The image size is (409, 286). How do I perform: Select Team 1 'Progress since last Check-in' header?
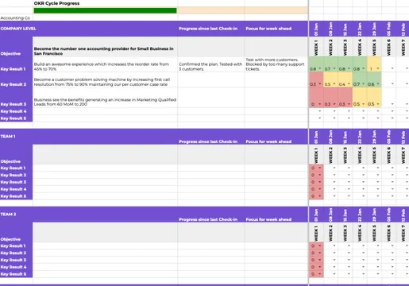[x=208, y=141]
